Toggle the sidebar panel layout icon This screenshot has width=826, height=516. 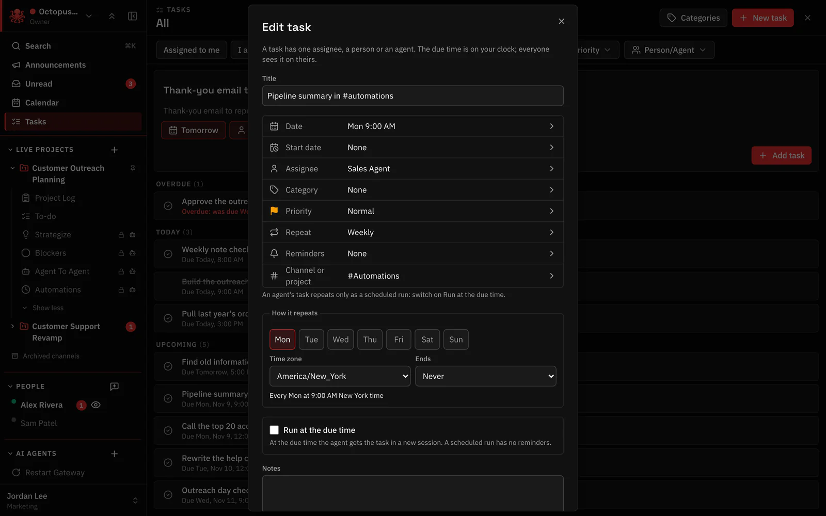[133, 16]
